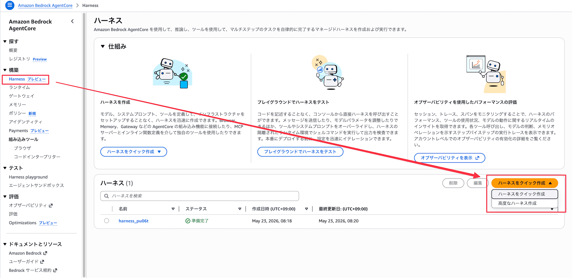Open コードインタープリター built-in tool

click(x=37, y=157)
